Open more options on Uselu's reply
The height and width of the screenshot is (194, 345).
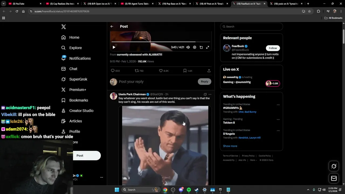tap(210, 94)
